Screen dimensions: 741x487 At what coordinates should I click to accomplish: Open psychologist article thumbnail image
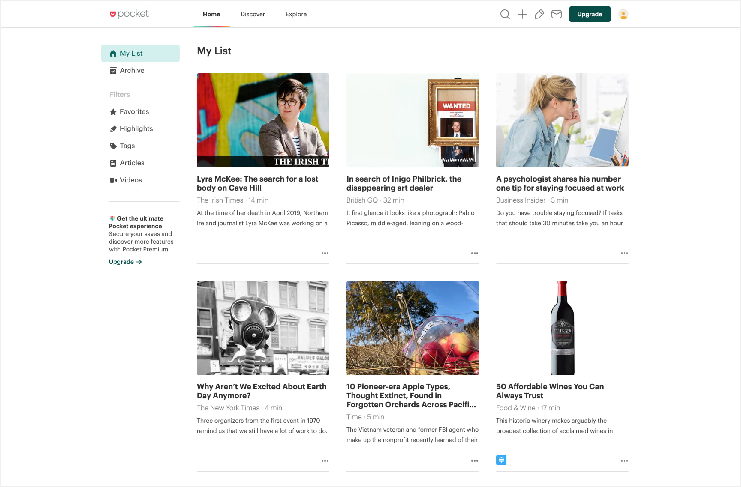[x=562, y=120]
